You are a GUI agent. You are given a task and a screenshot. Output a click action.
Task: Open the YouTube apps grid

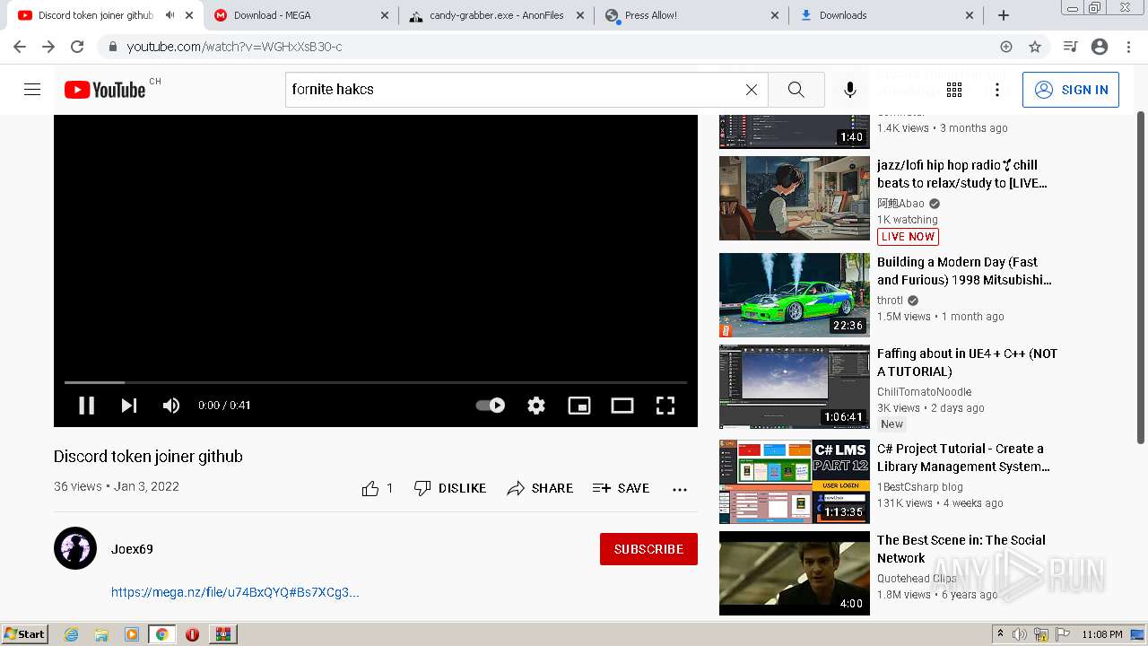pyautogui.click(x=954, y=90)
